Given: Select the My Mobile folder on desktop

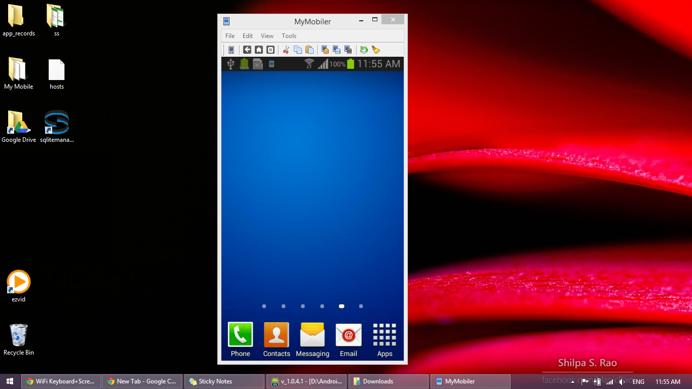Looking at the screenshot, I should 19,74.
